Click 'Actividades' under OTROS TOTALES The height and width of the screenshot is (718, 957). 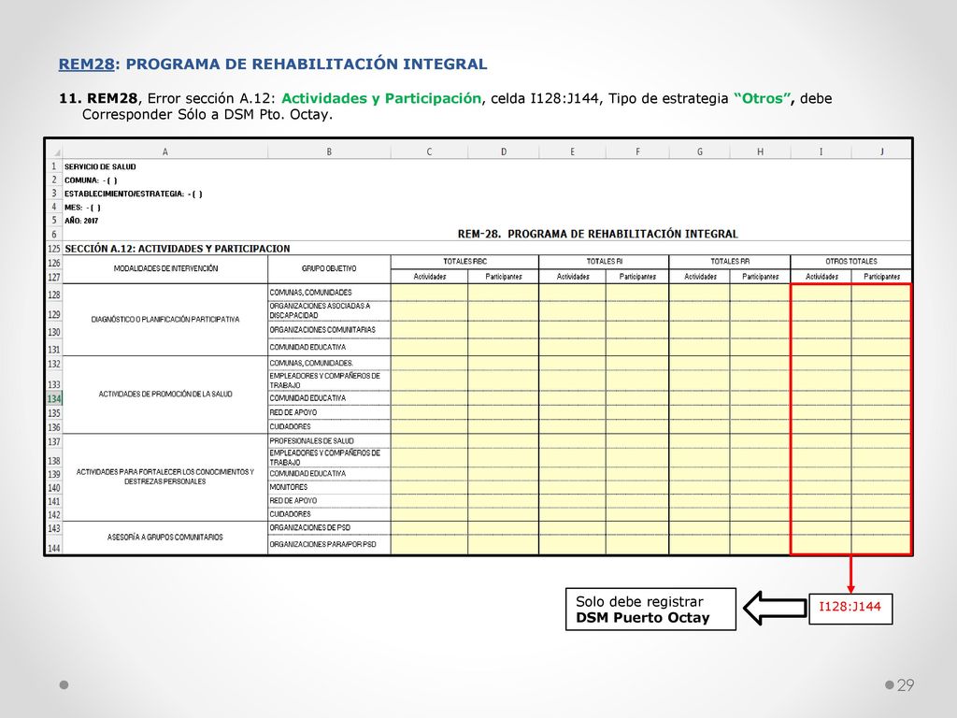[x=821, y=277]
